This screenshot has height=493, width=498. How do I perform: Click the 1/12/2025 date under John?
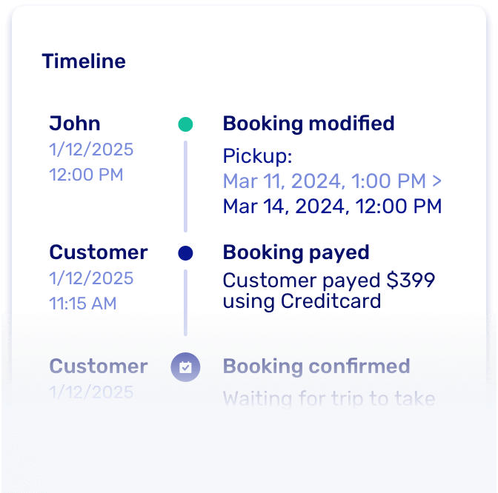(x=91, y=150)
